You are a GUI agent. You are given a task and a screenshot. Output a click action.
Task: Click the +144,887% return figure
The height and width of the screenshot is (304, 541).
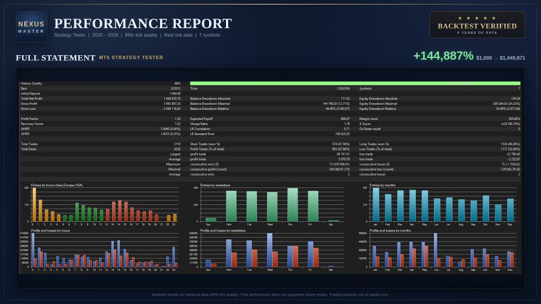[444, 56]
